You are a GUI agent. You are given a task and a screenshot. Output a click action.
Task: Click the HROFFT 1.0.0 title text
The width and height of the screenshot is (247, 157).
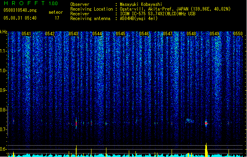[x=31, y=3]
